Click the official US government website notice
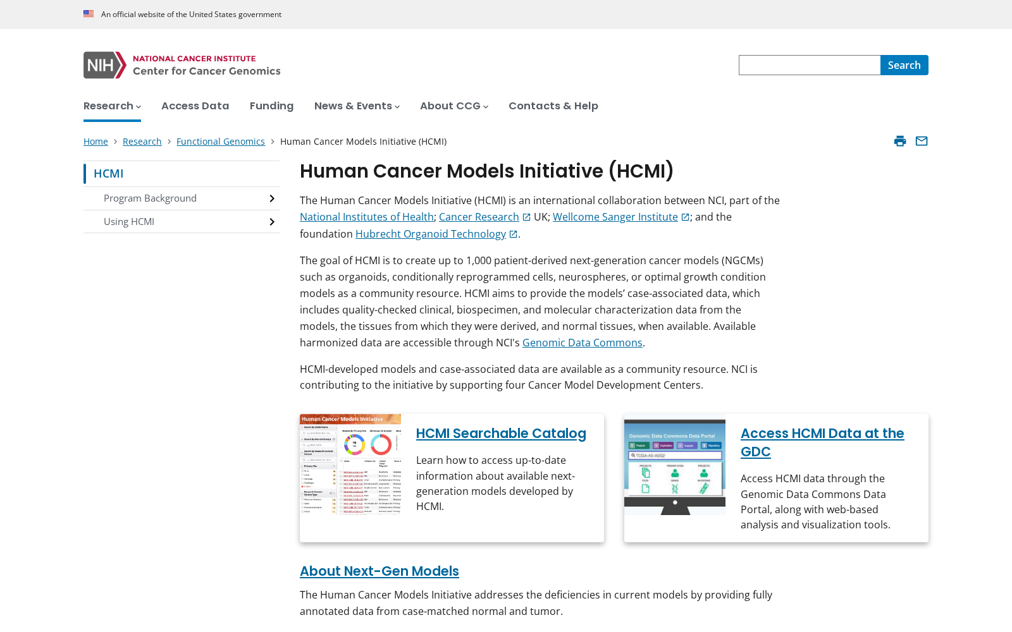 [191, 15]
